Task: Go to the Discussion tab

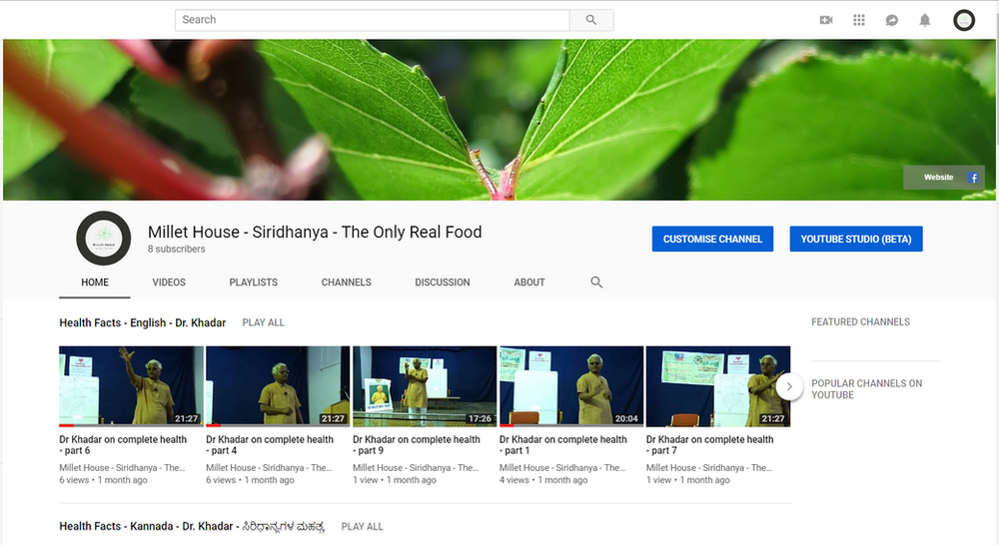Action: (443, 282)
